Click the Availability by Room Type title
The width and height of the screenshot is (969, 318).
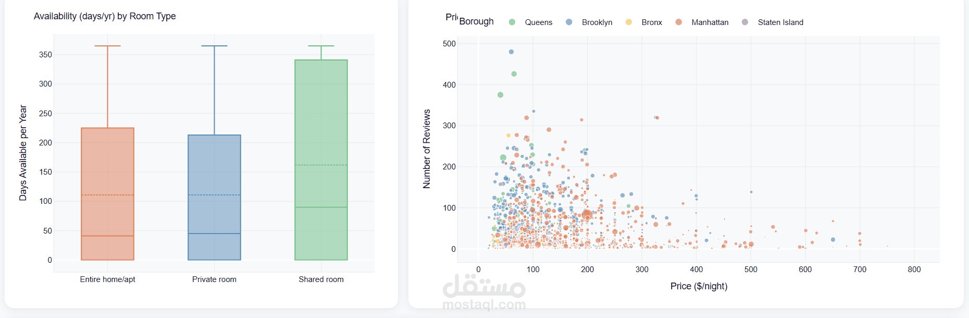point(105,16)
